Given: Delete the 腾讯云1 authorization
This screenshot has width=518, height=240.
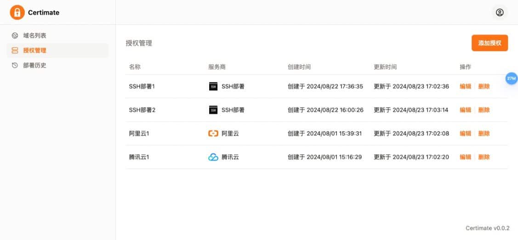Looking at the screenshot, I should 484,157.
